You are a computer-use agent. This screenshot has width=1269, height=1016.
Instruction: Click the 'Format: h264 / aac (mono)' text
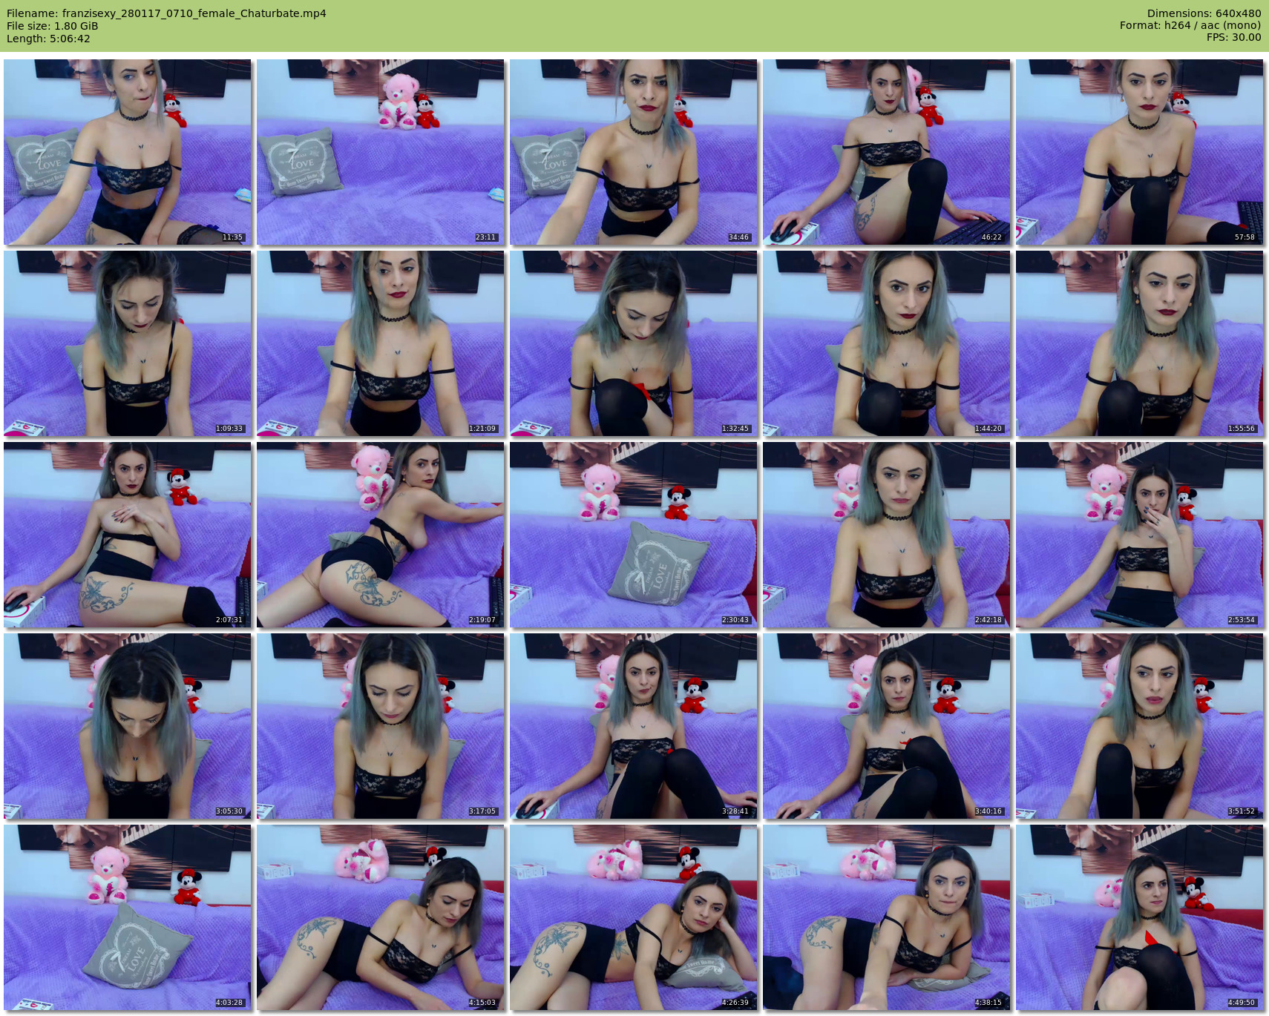pyautogui.click(x=1190, y=25)
